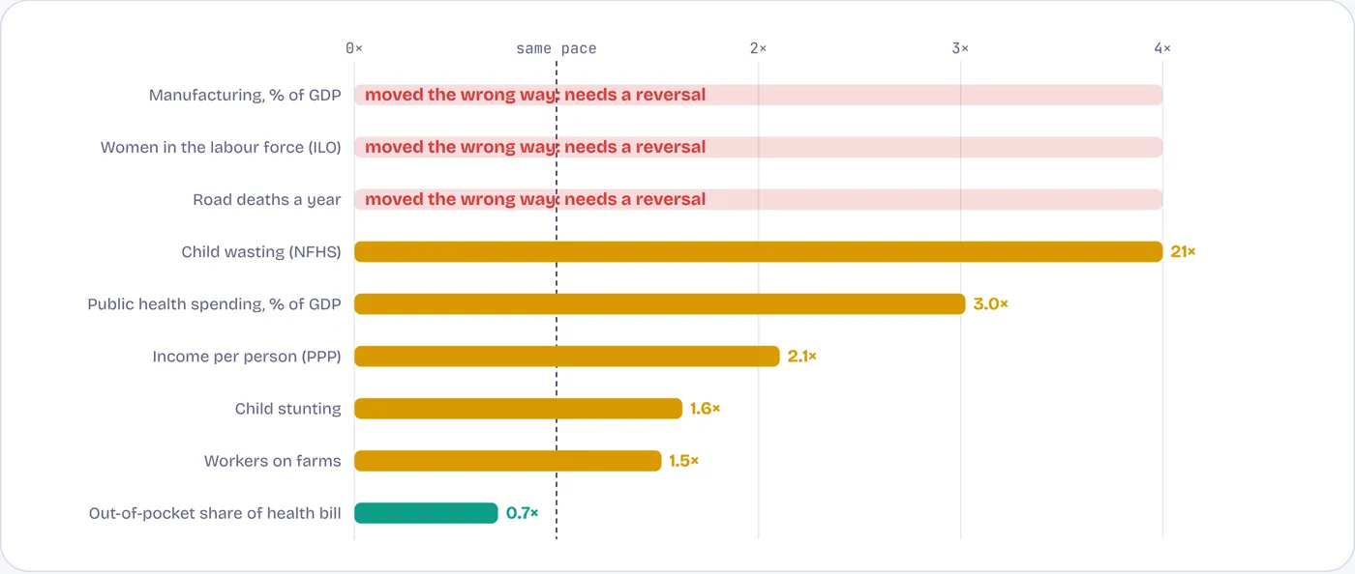The image size is (1355, 574).
Task: Select the green Out-of-pocket share bar
Action: [x=426, y=512]
